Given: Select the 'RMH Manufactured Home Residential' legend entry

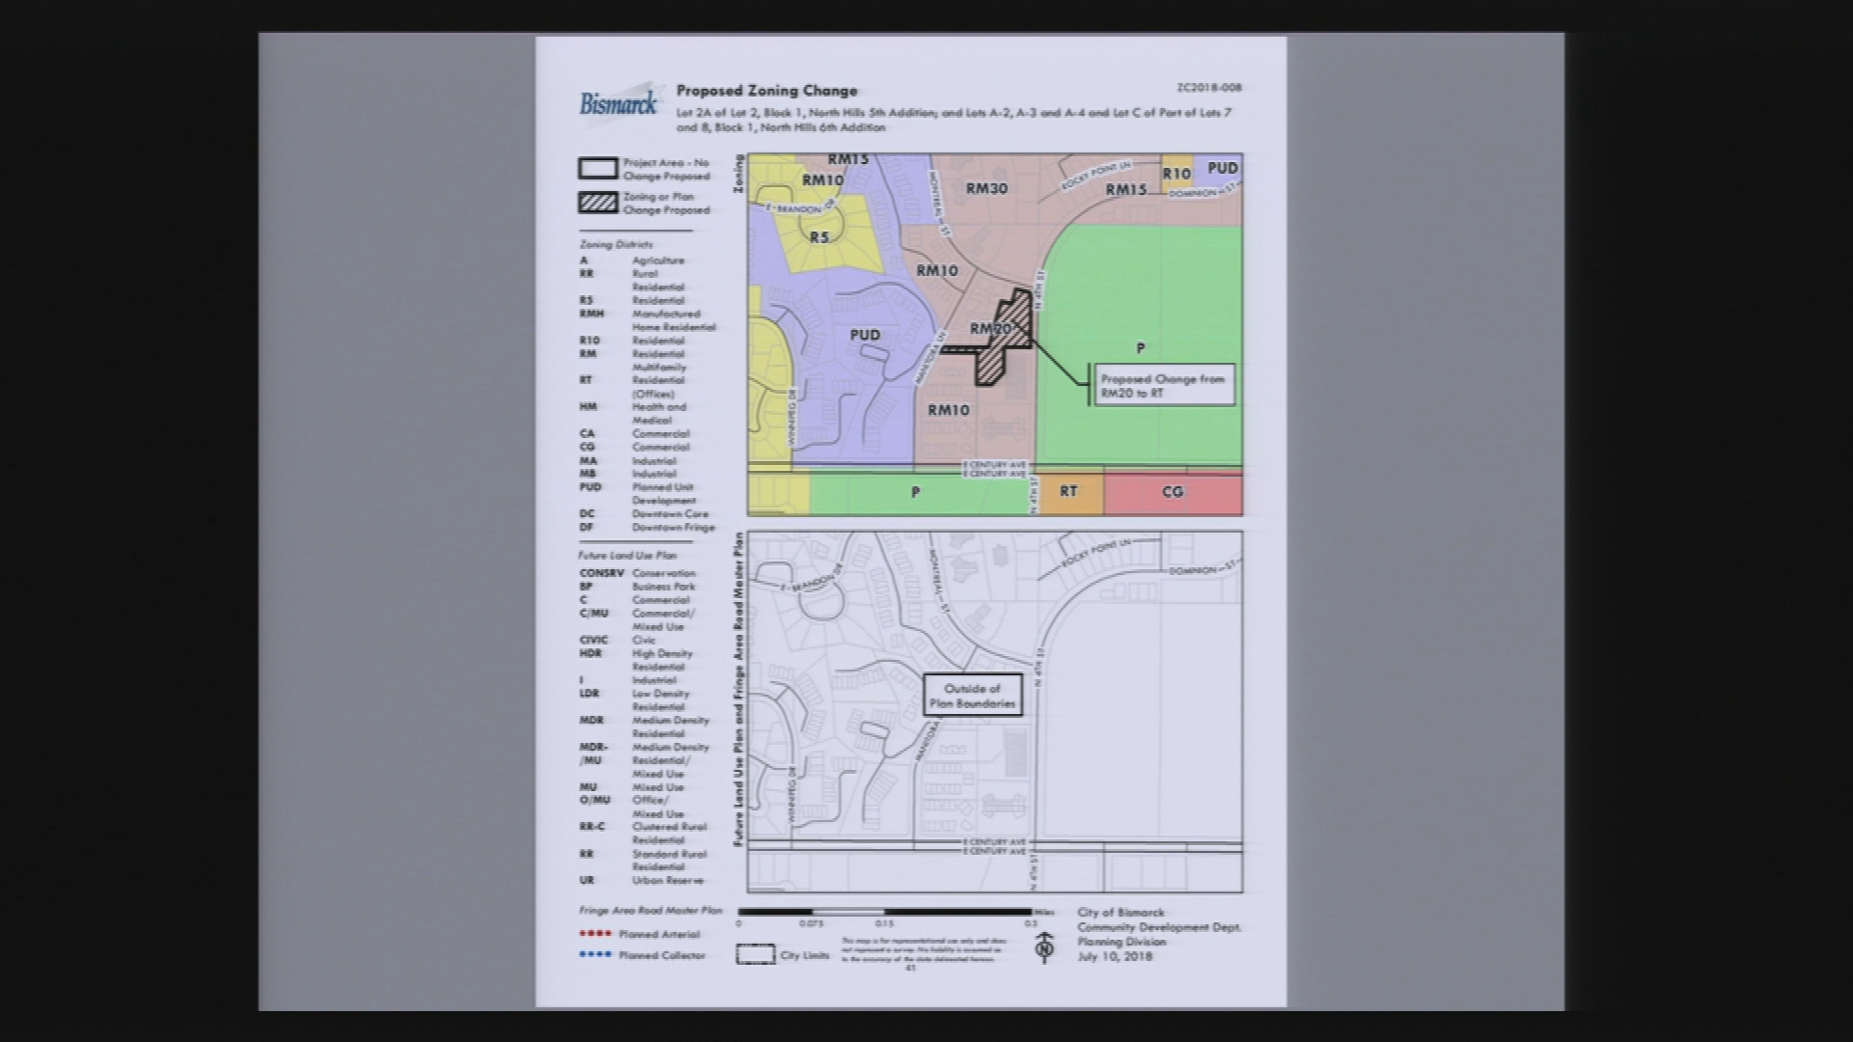Looking at the screenshot, I should click(648, 320).
